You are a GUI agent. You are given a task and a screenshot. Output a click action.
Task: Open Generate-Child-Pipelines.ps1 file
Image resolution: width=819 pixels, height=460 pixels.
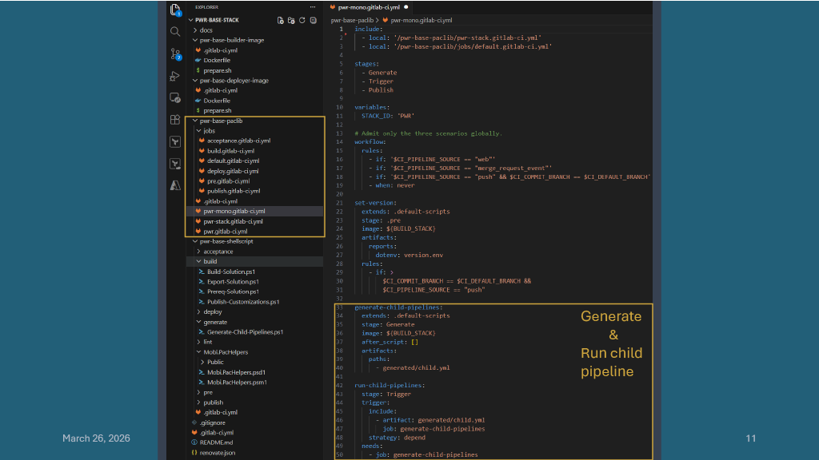245,331
